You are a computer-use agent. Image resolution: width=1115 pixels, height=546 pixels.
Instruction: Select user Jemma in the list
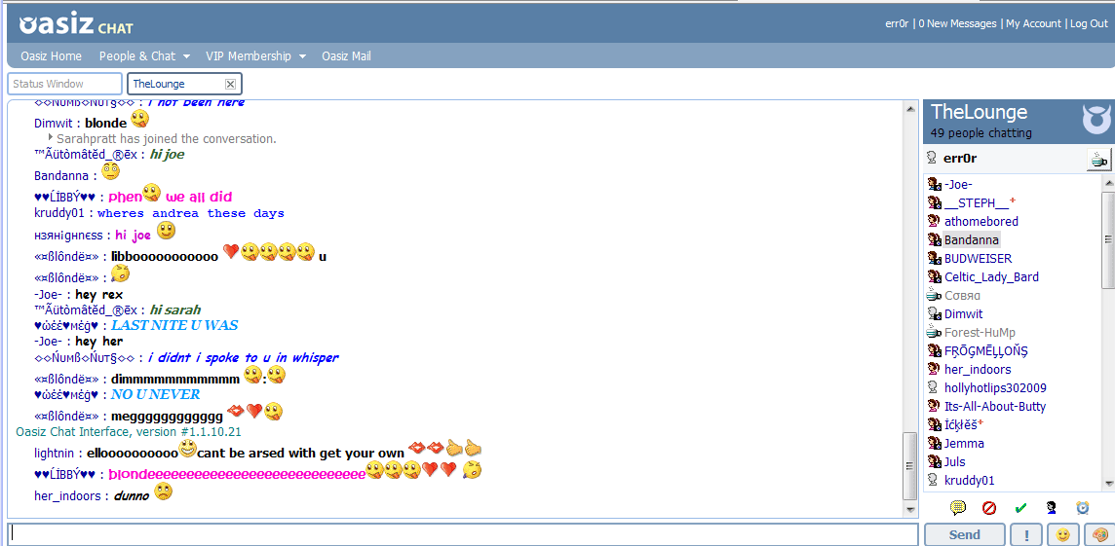pyautogui.click(x=964, y=443)
